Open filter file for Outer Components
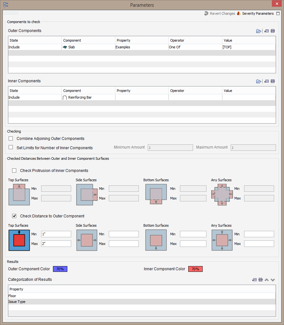The height and width of the screenshot is (325, 284). click(x=258, y=31)
